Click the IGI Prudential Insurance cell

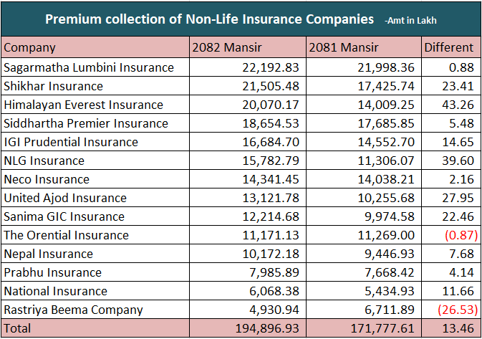[71, 142]
